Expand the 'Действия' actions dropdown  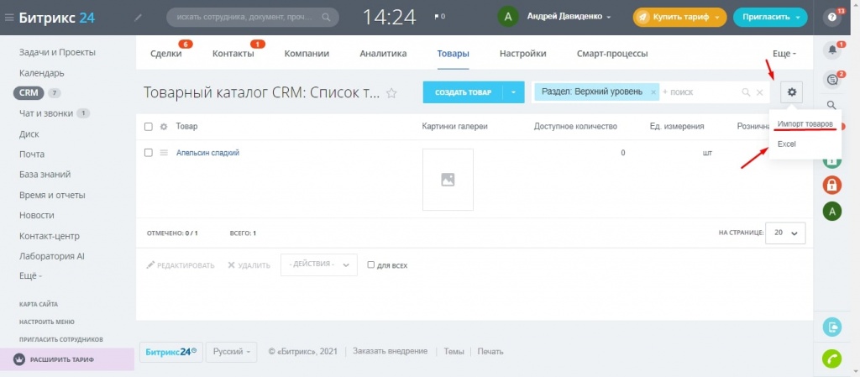tap(318, 265)
